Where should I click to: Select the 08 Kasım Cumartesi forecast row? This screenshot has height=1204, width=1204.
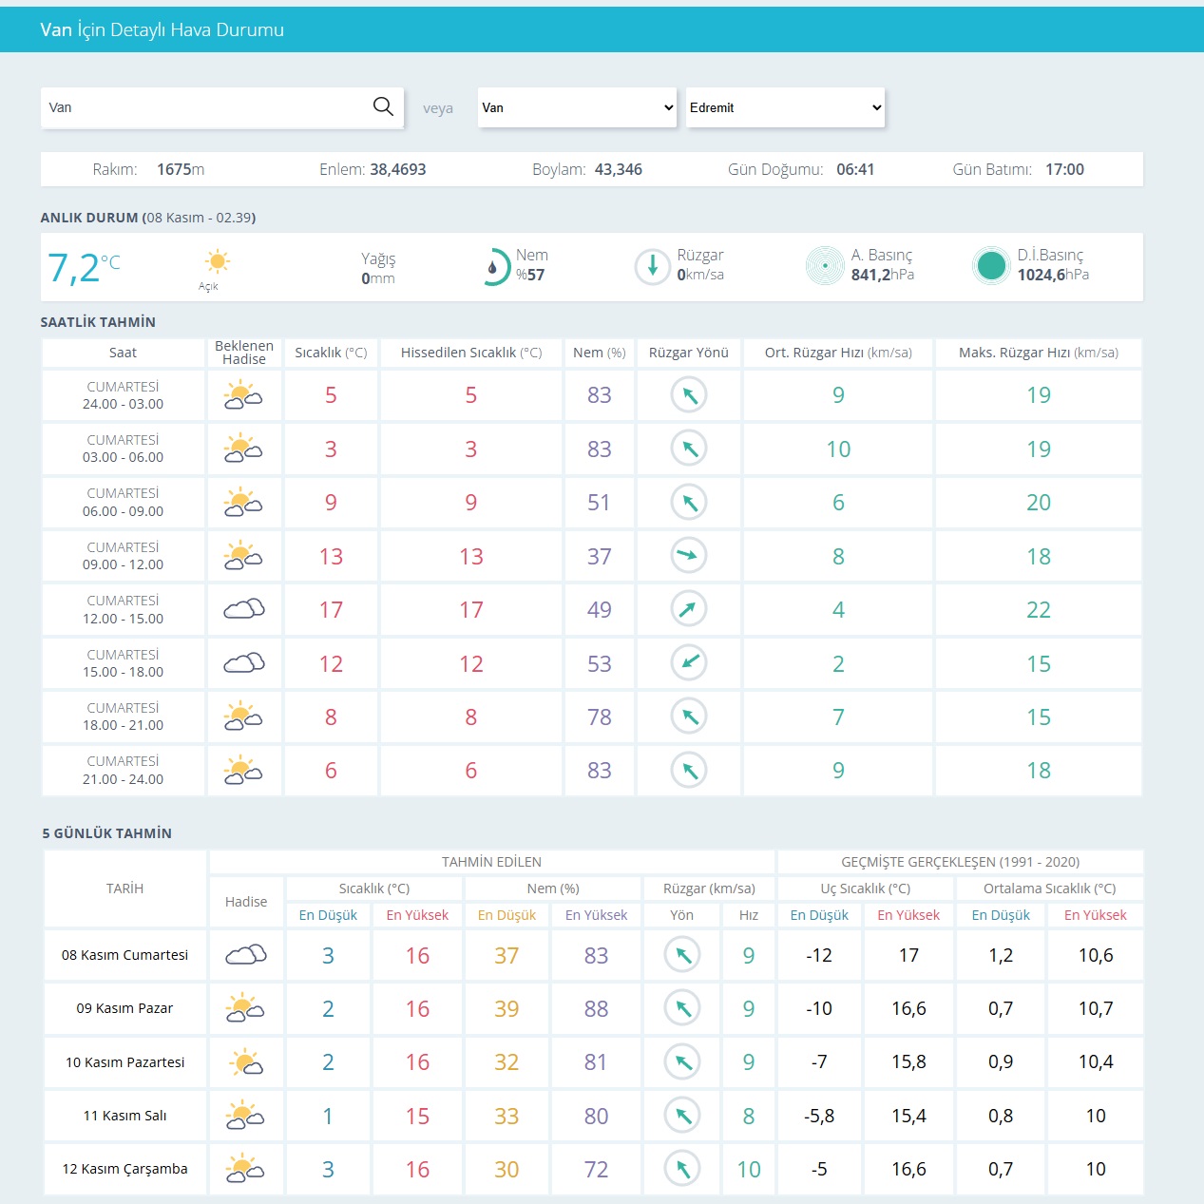[124, 955]
